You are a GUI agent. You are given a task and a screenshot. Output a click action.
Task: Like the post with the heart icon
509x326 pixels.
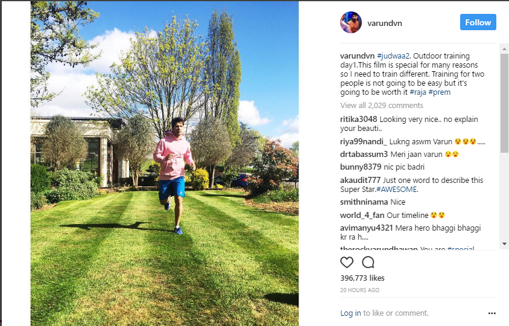coord(347,262)
